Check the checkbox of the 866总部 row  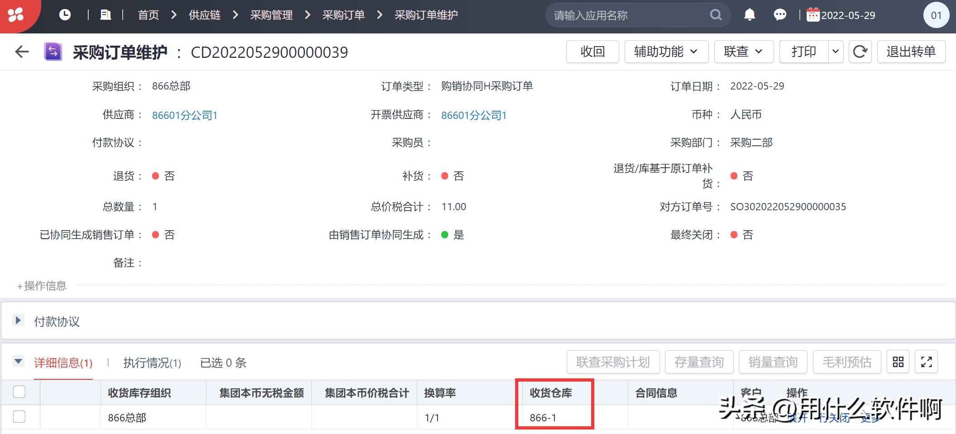(19, 417)
